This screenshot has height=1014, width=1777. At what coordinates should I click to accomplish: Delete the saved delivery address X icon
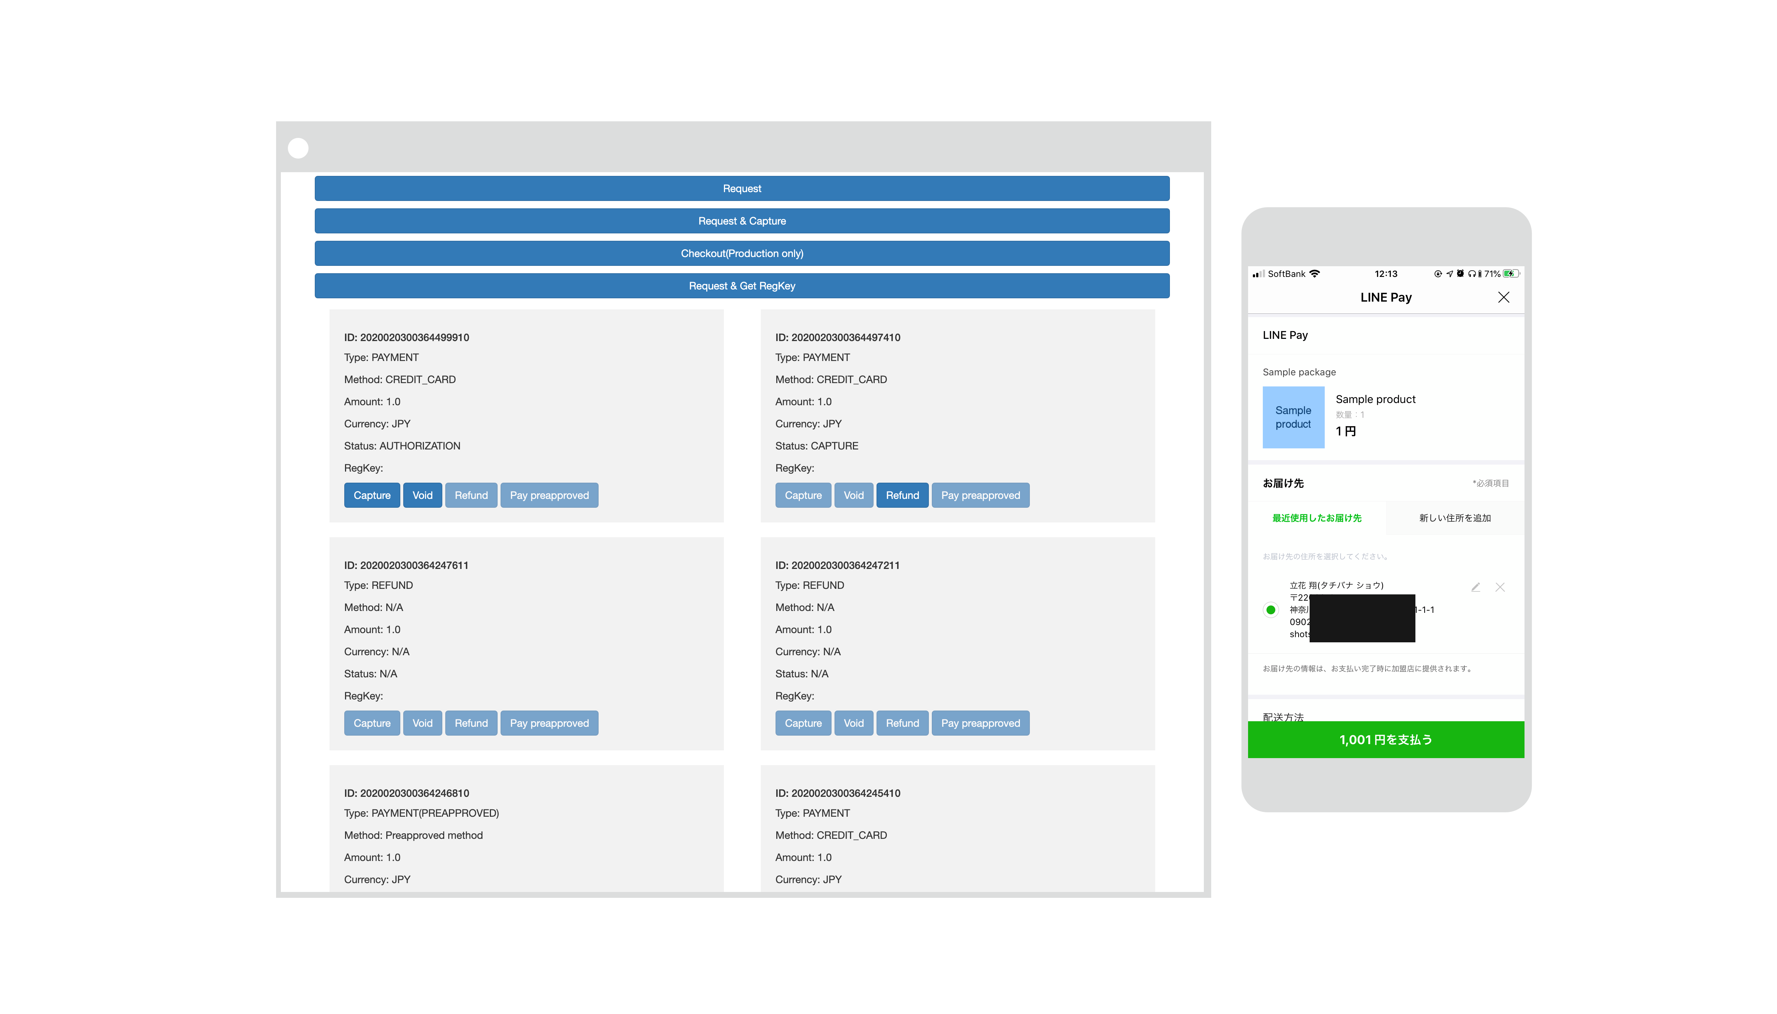click(1500, 587)
